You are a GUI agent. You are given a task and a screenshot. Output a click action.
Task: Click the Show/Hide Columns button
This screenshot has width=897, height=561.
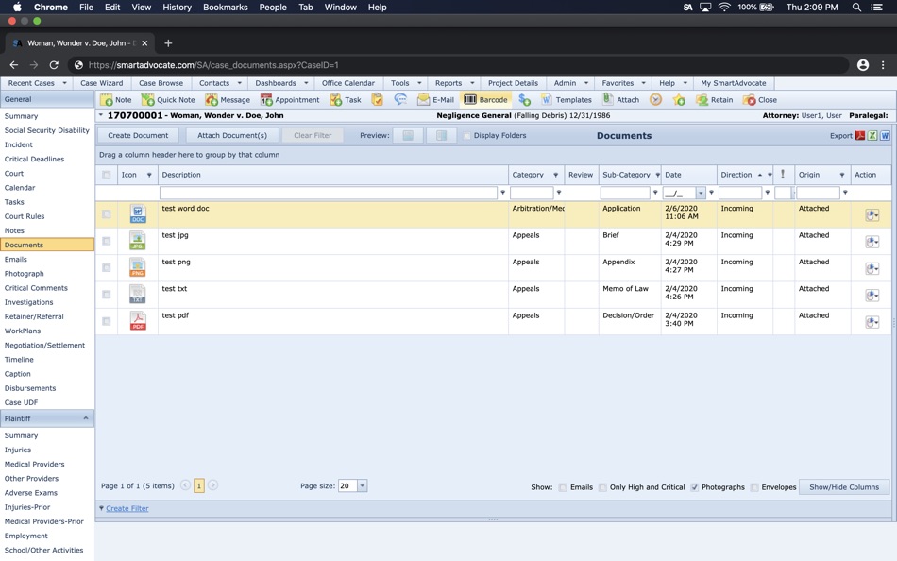point(844,487)
